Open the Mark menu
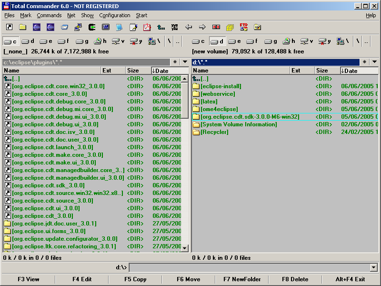 coord(26,15)
